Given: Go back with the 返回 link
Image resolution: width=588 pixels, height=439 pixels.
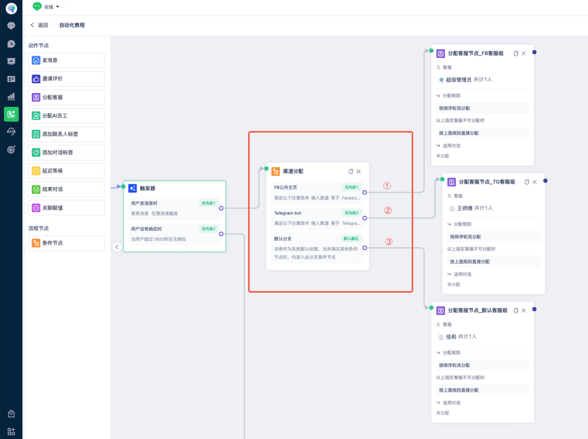Looking at the screenshot, I should click(39, 25).
